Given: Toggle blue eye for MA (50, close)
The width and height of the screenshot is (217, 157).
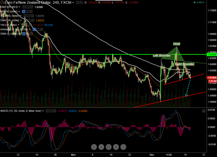Looking at the screenshot, I should point(24,11).
